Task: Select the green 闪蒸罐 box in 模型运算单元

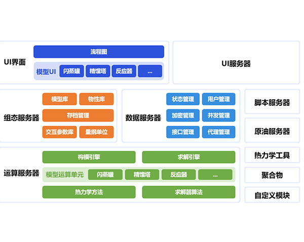Action: pos(105,175)
